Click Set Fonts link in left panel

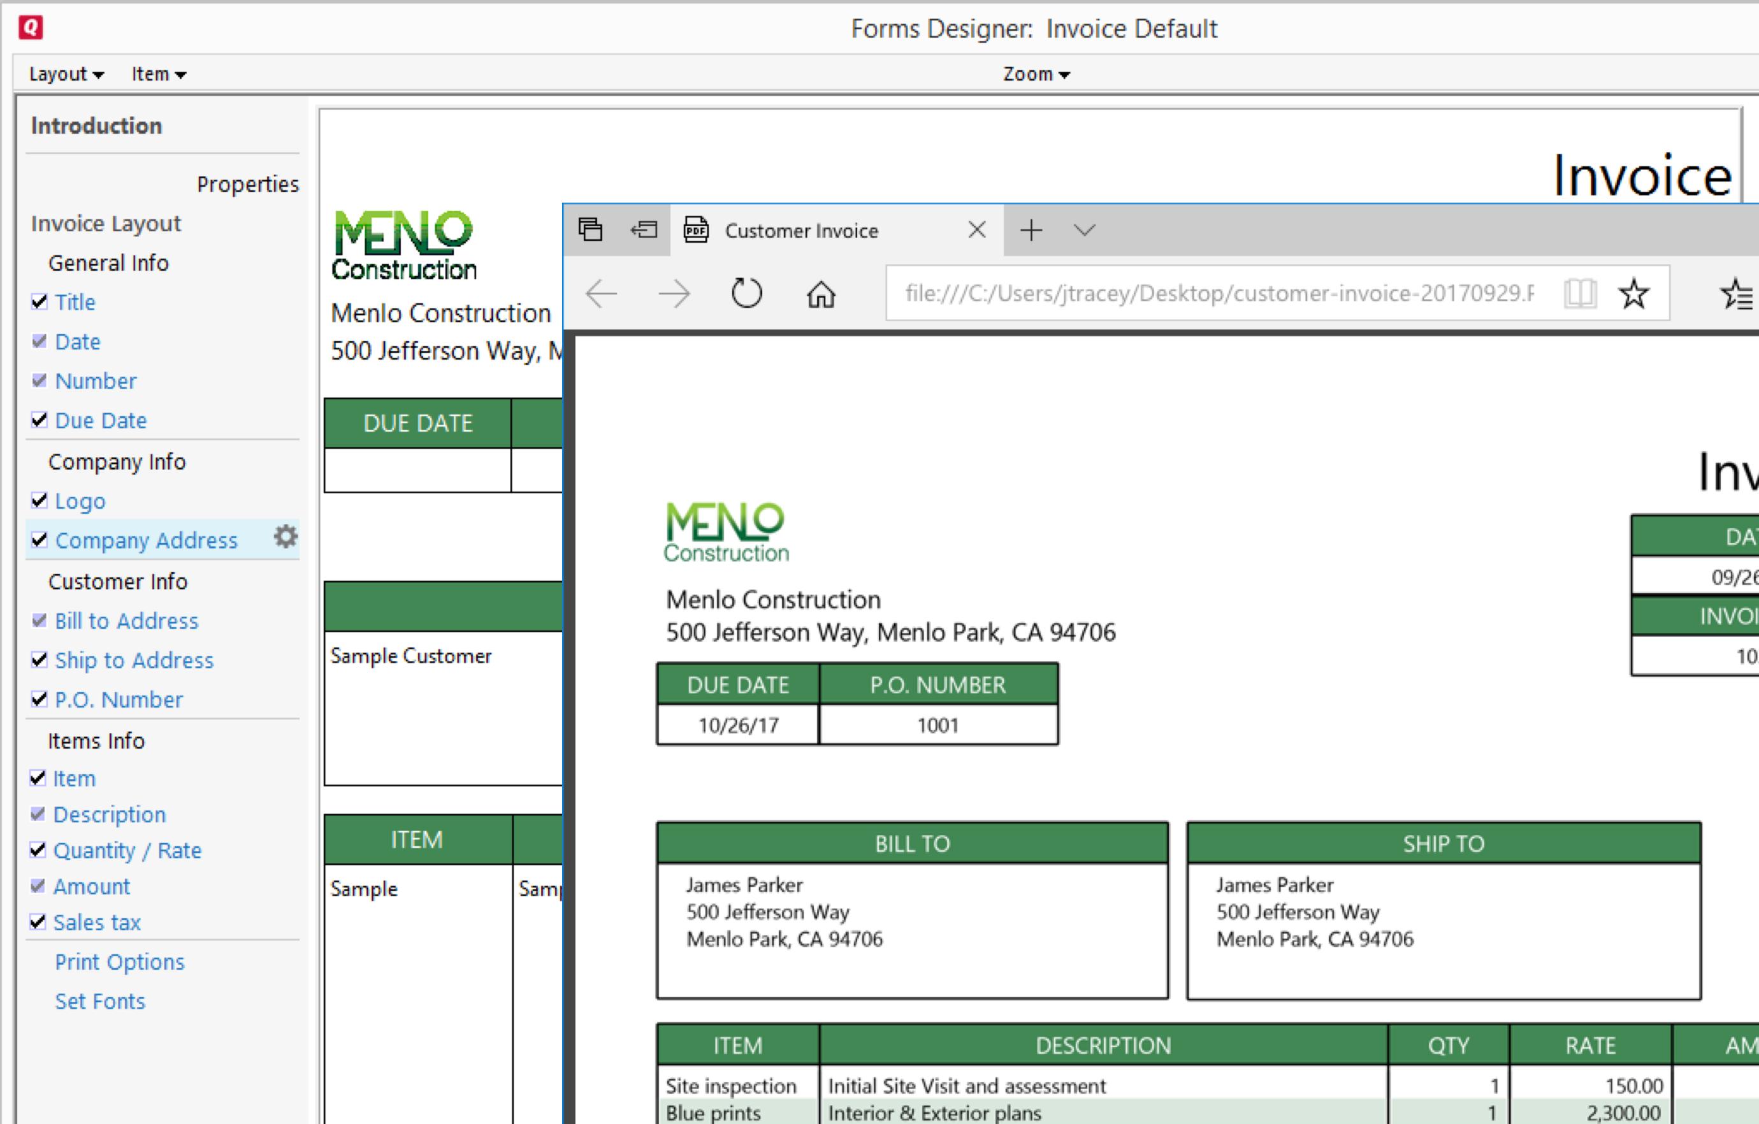99,1000
